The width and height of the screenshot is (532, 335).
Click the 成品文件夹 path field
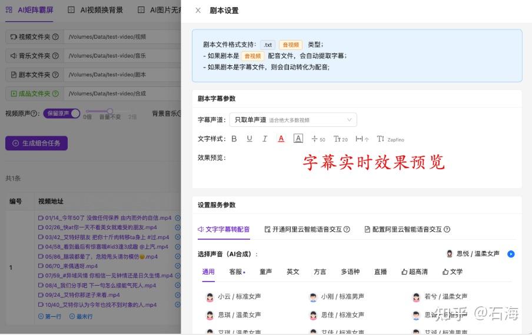pos(124,94)
